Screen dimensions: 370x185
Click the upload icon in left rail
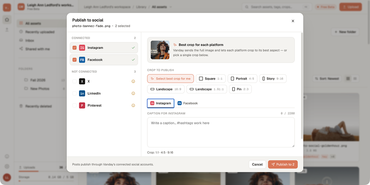click(x=7, y=30)
